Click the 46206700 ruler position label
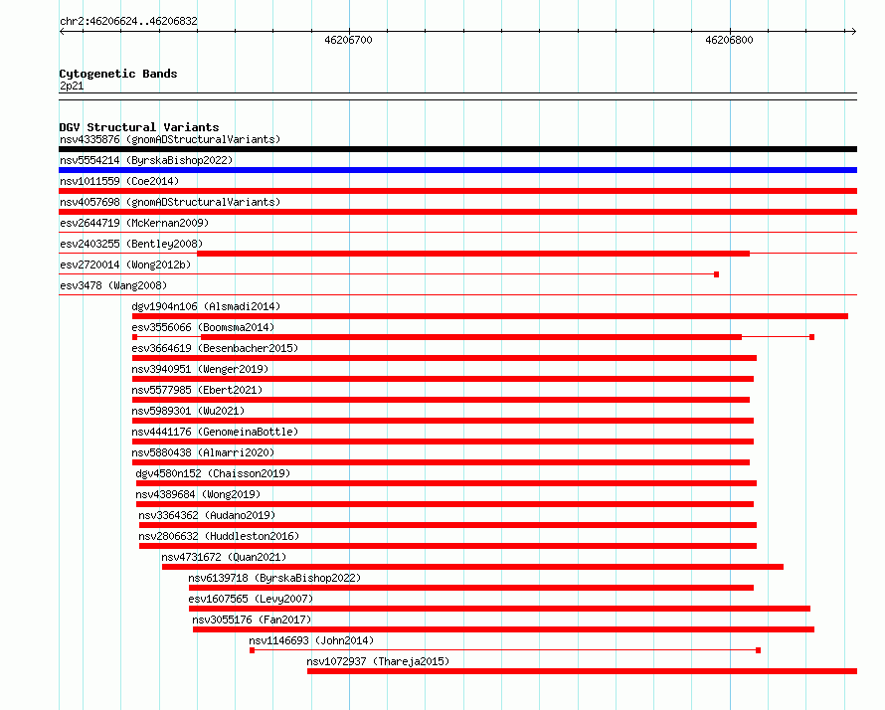This screenshot has height=710, width=885. click(x=348, y=40)
